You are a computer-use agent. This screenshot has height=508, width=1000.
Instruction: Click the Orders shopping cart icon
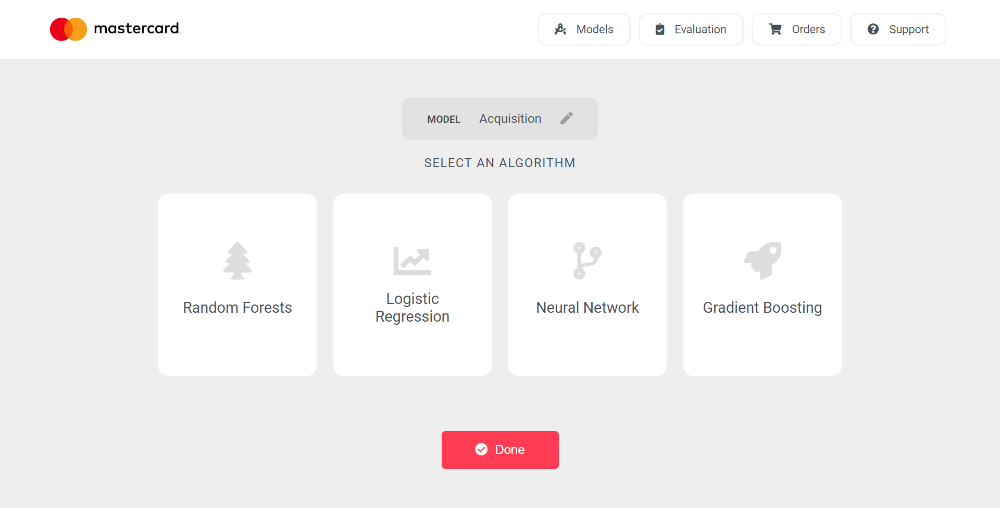coord(776,29)
